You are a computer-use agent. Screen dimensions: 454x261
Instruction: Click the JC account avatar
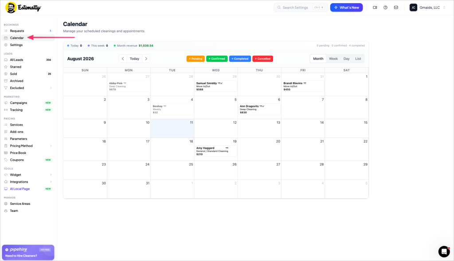pyautogui.click(x=413, y=8)
